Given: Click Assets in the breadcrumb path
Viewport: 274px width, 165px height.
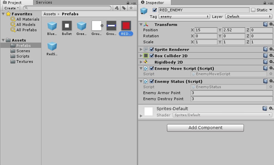Looking at the screenshot, I should [x=50, y=14].
